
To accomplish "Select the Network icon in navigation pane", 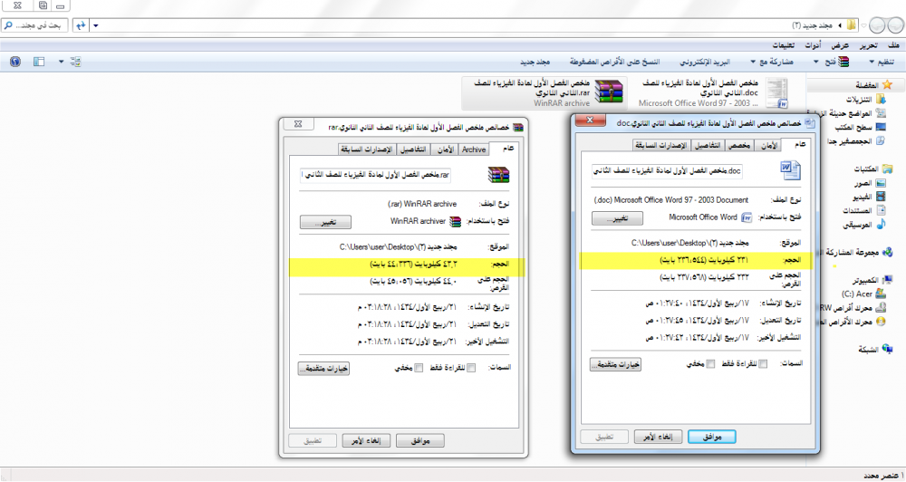I will pyautogui.click(x=885, y=348).
